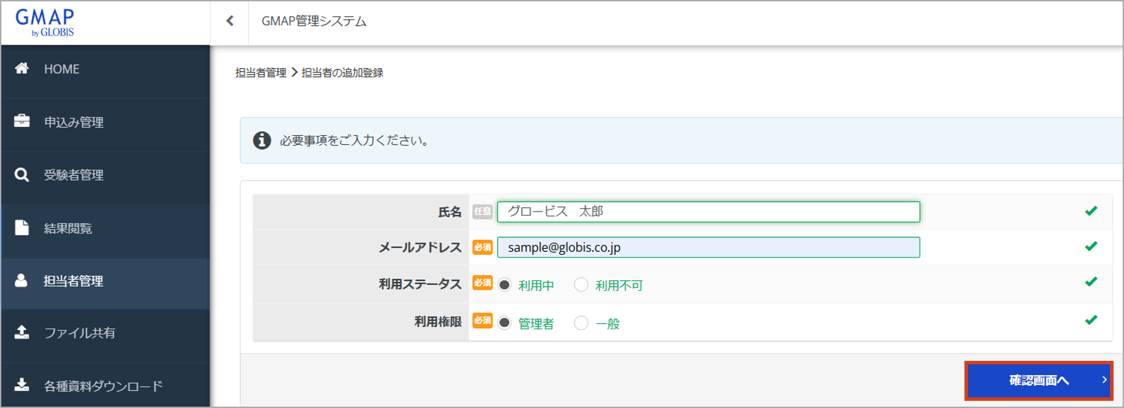Collapse the sidebar with back chevron

(230, 21)
